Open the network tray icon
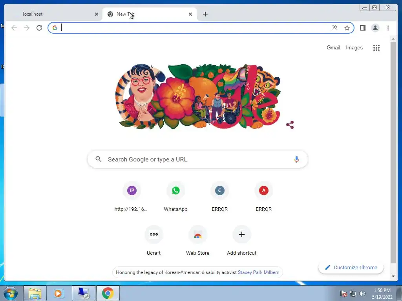The height and width of the screenshot is (301, 402). pyautogui.click(x=353, y=294)
